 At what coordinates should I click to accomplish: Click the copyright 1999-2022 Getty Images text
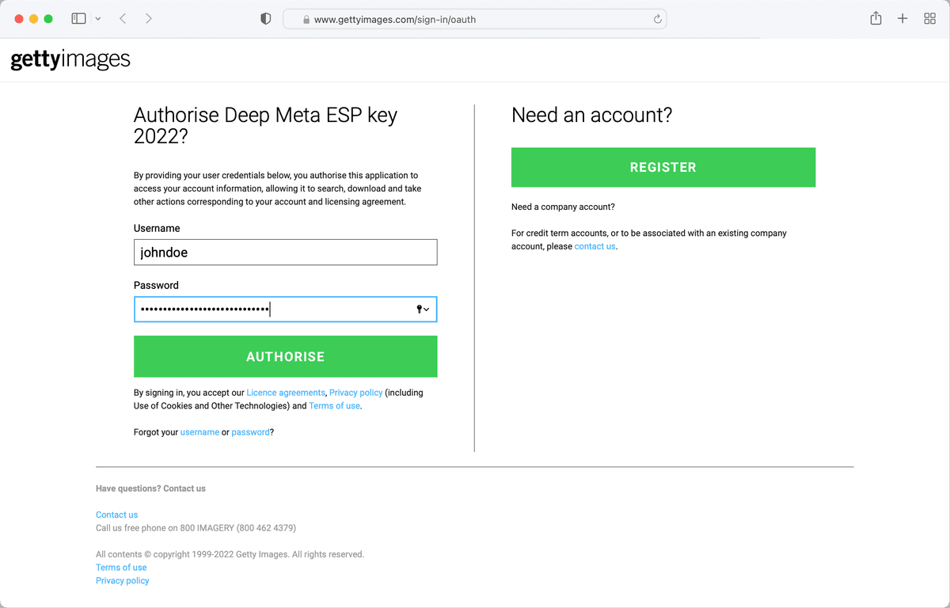[x=230, y=555]
